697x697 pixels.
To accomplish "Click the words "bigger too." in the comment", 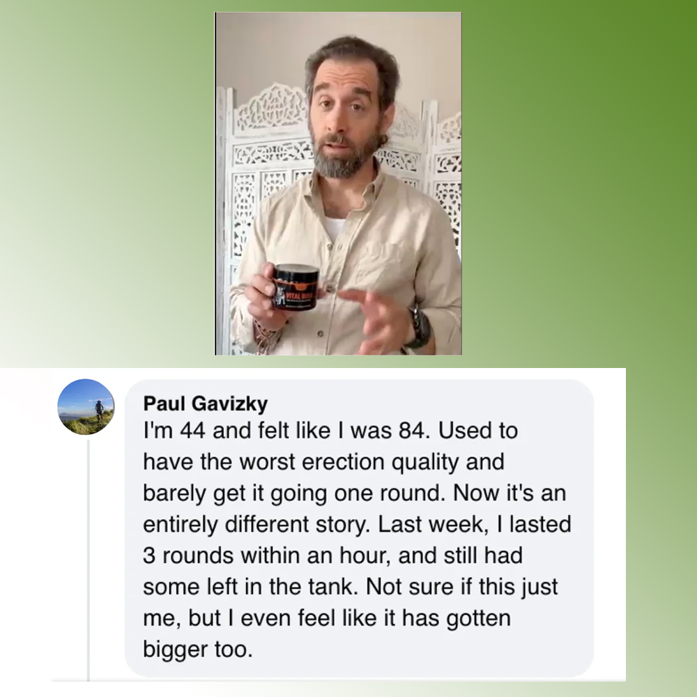I will [198, 650].
